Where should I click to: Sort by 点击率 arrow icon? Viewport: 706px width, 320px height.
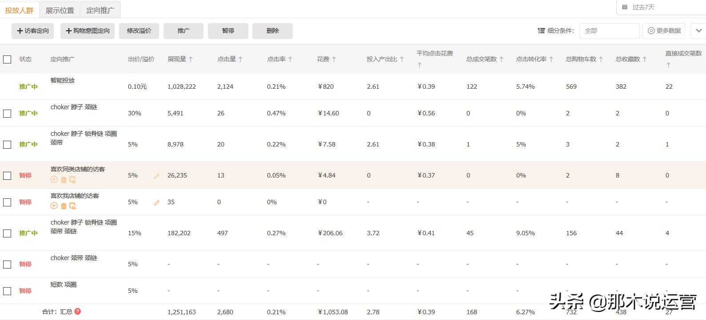(x=290, y=59)
